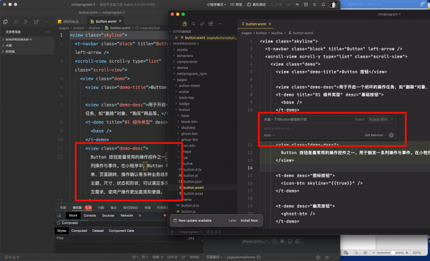The image size is (430, 261).
Task: Click the phone frame icon in simulator toolbar
Action: point(290,241)
